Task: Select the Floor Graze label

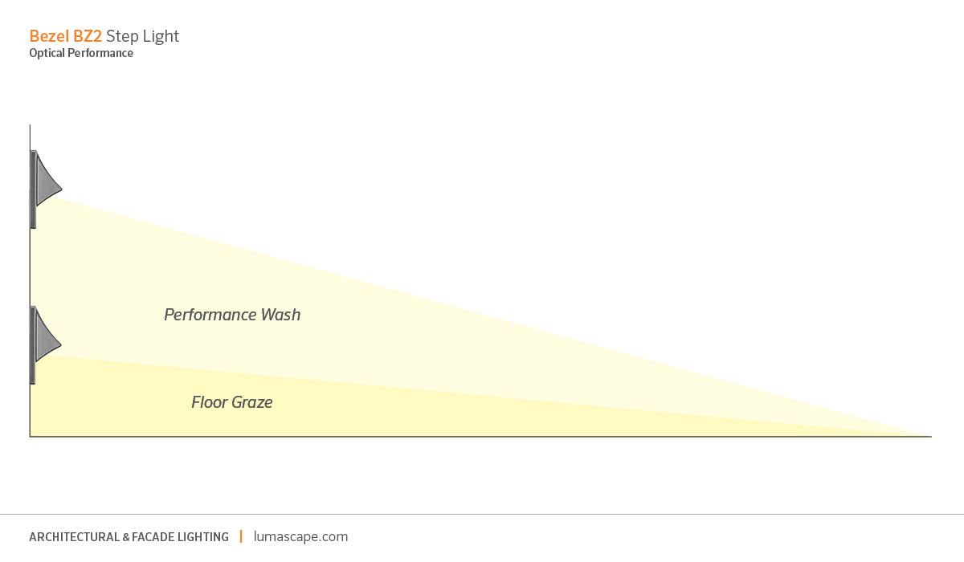Action: click(x=232, y=402)
